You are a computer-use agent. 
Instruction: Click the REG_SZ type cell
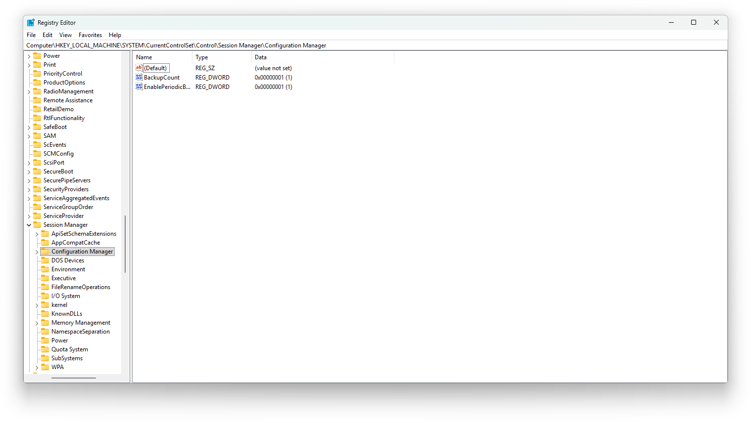pyautogui.click(x=205, y=68)
